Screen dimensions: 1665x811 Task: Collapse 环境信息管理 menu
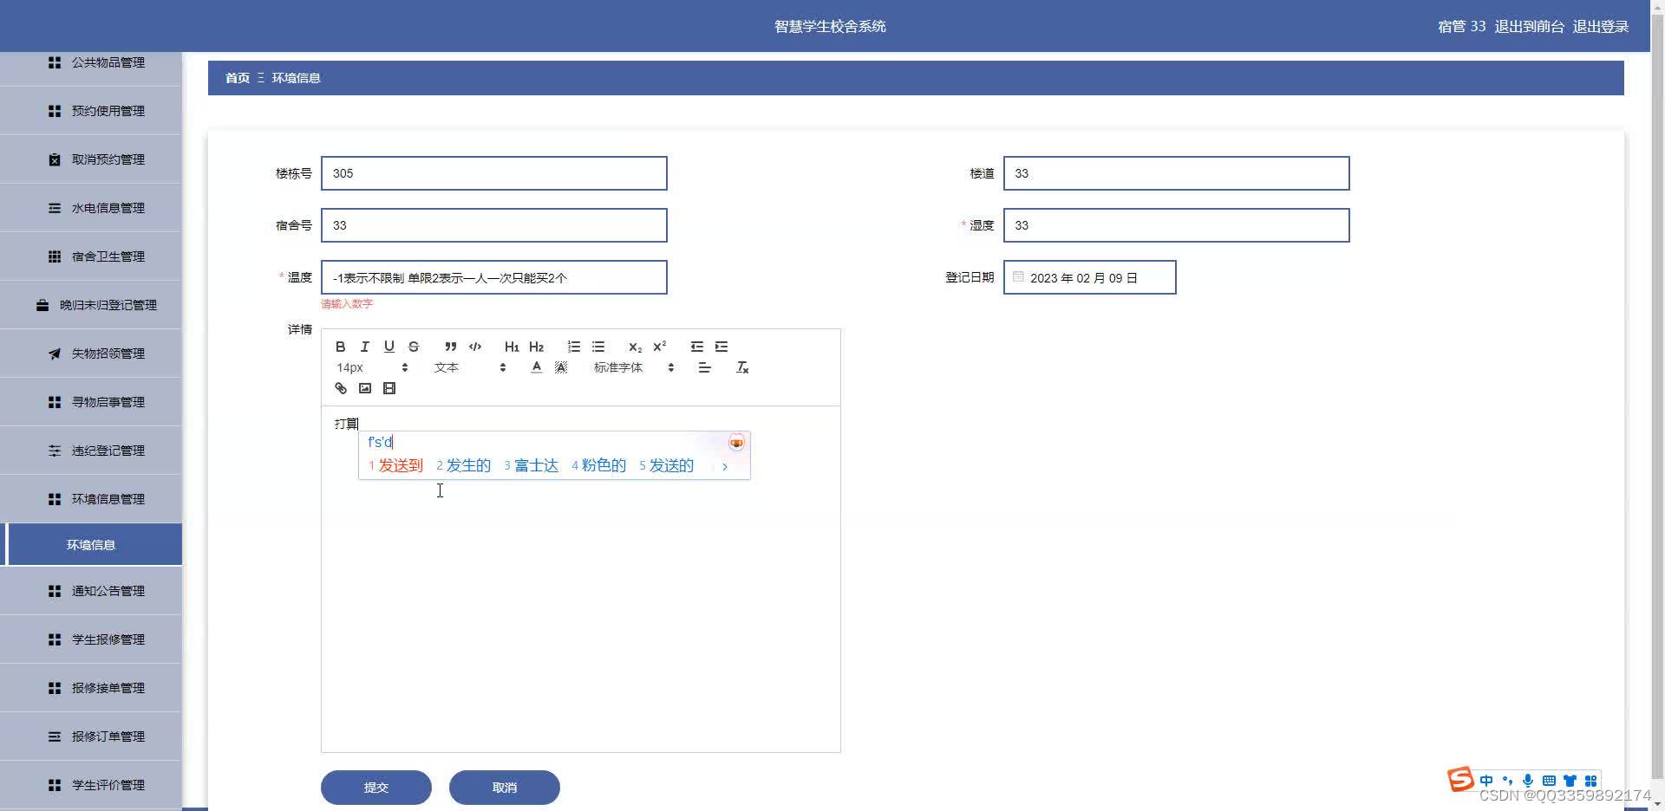(x=91, y=499)
